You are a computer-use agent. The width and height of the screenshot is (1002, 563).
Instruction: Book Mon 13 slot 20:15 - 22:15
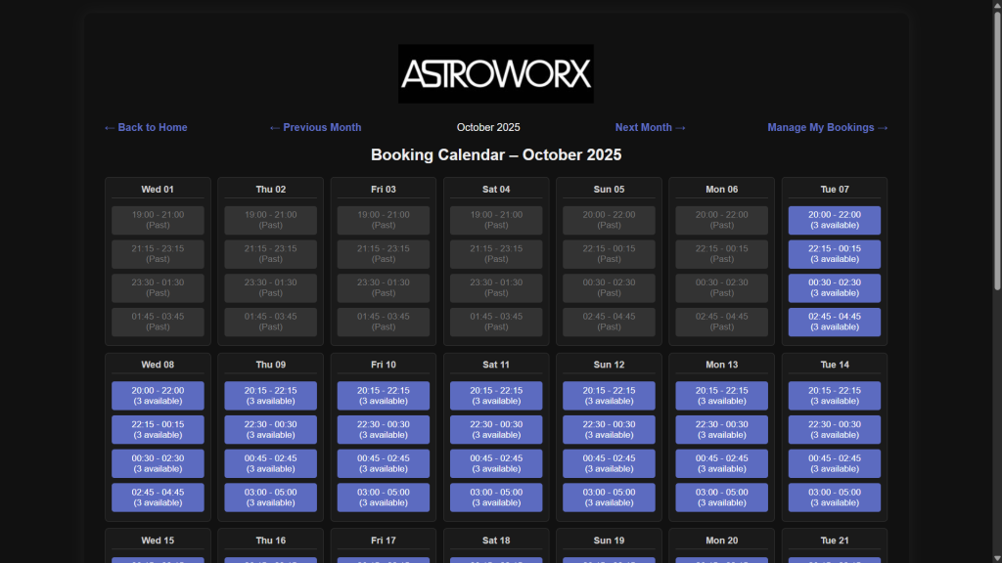pos(721,396)
